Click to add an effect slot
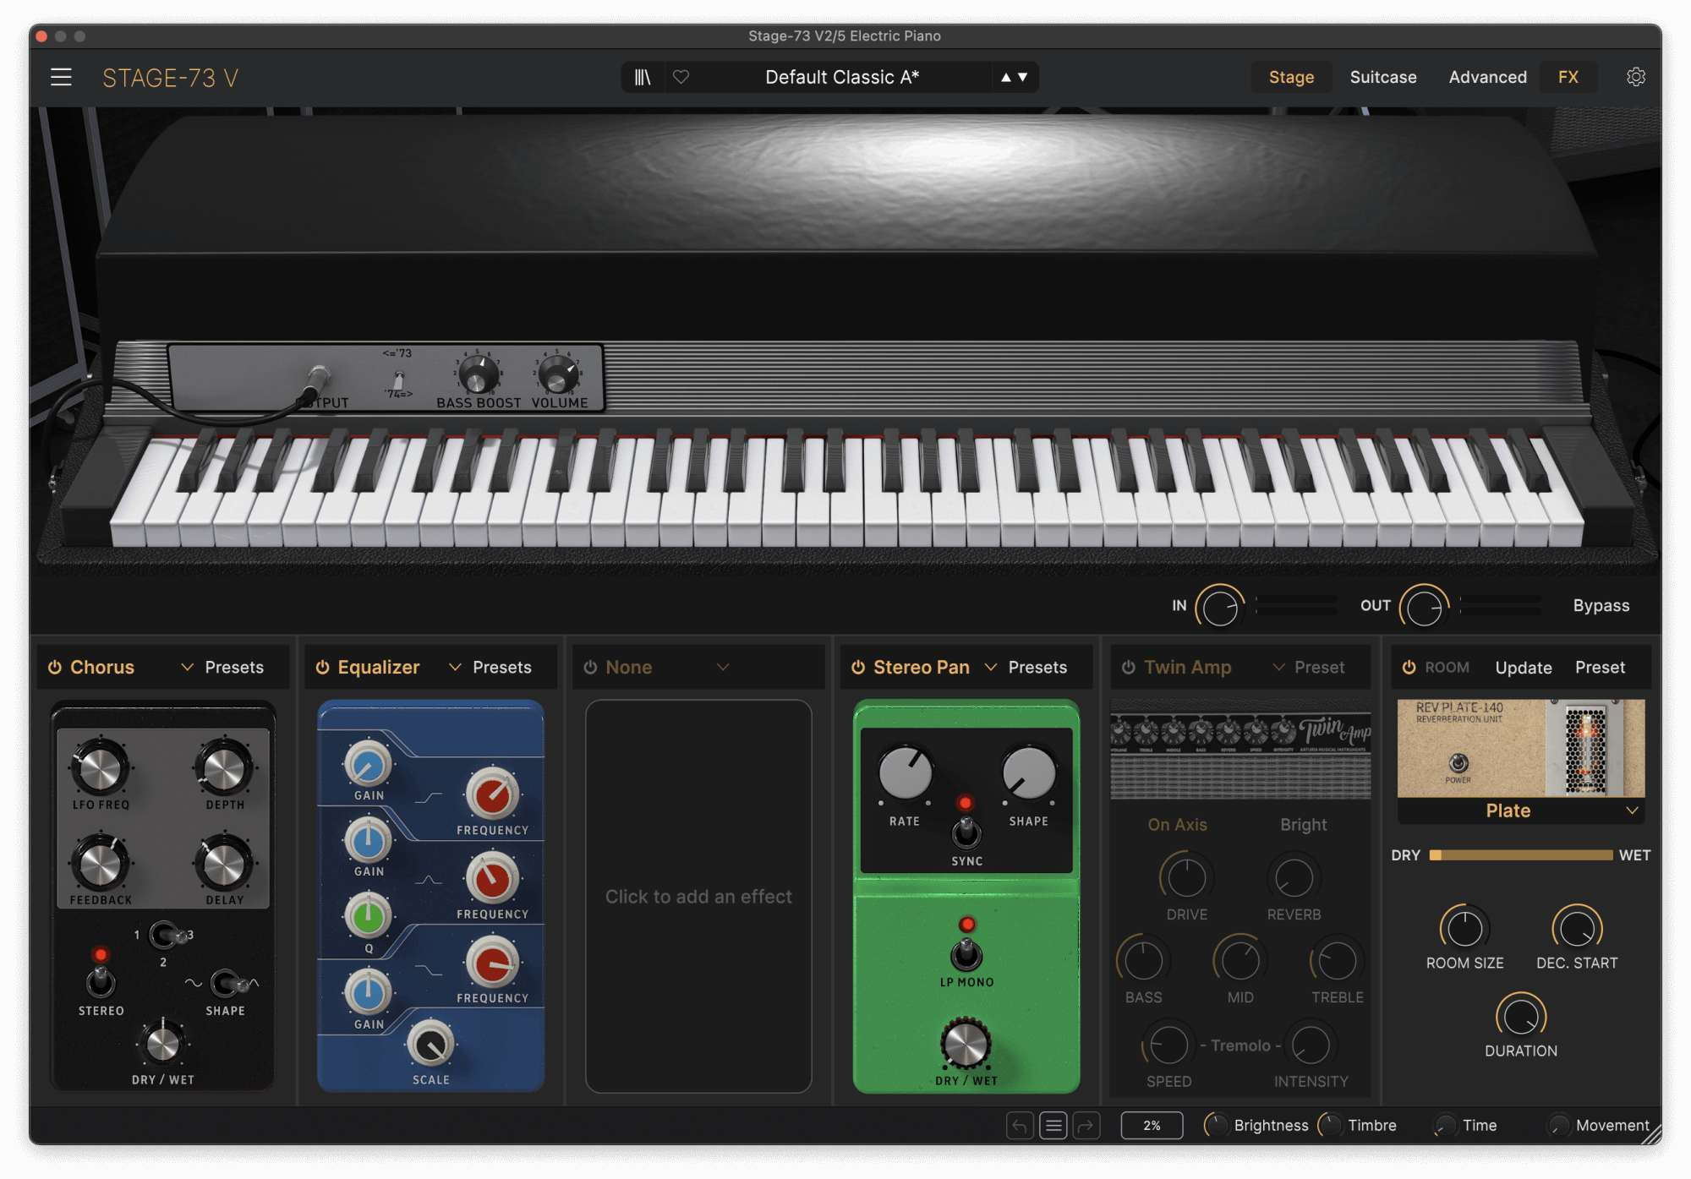 pos(698,896)
